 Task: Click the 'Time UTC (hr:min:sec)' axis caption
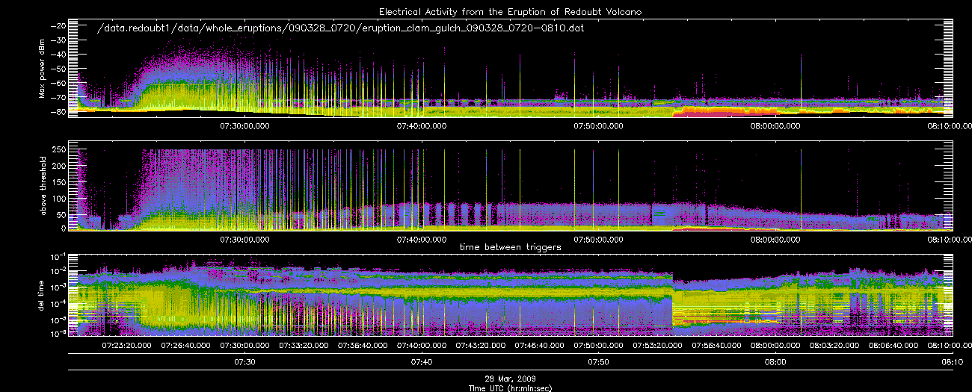509,388
